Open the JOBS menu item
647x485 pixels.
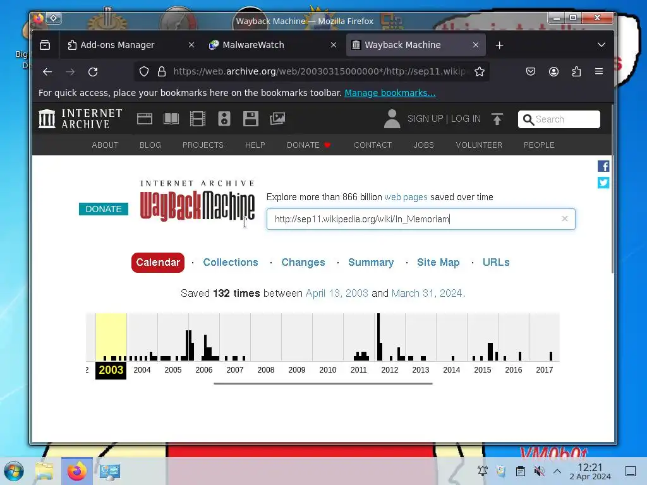(x=424, y=145)
